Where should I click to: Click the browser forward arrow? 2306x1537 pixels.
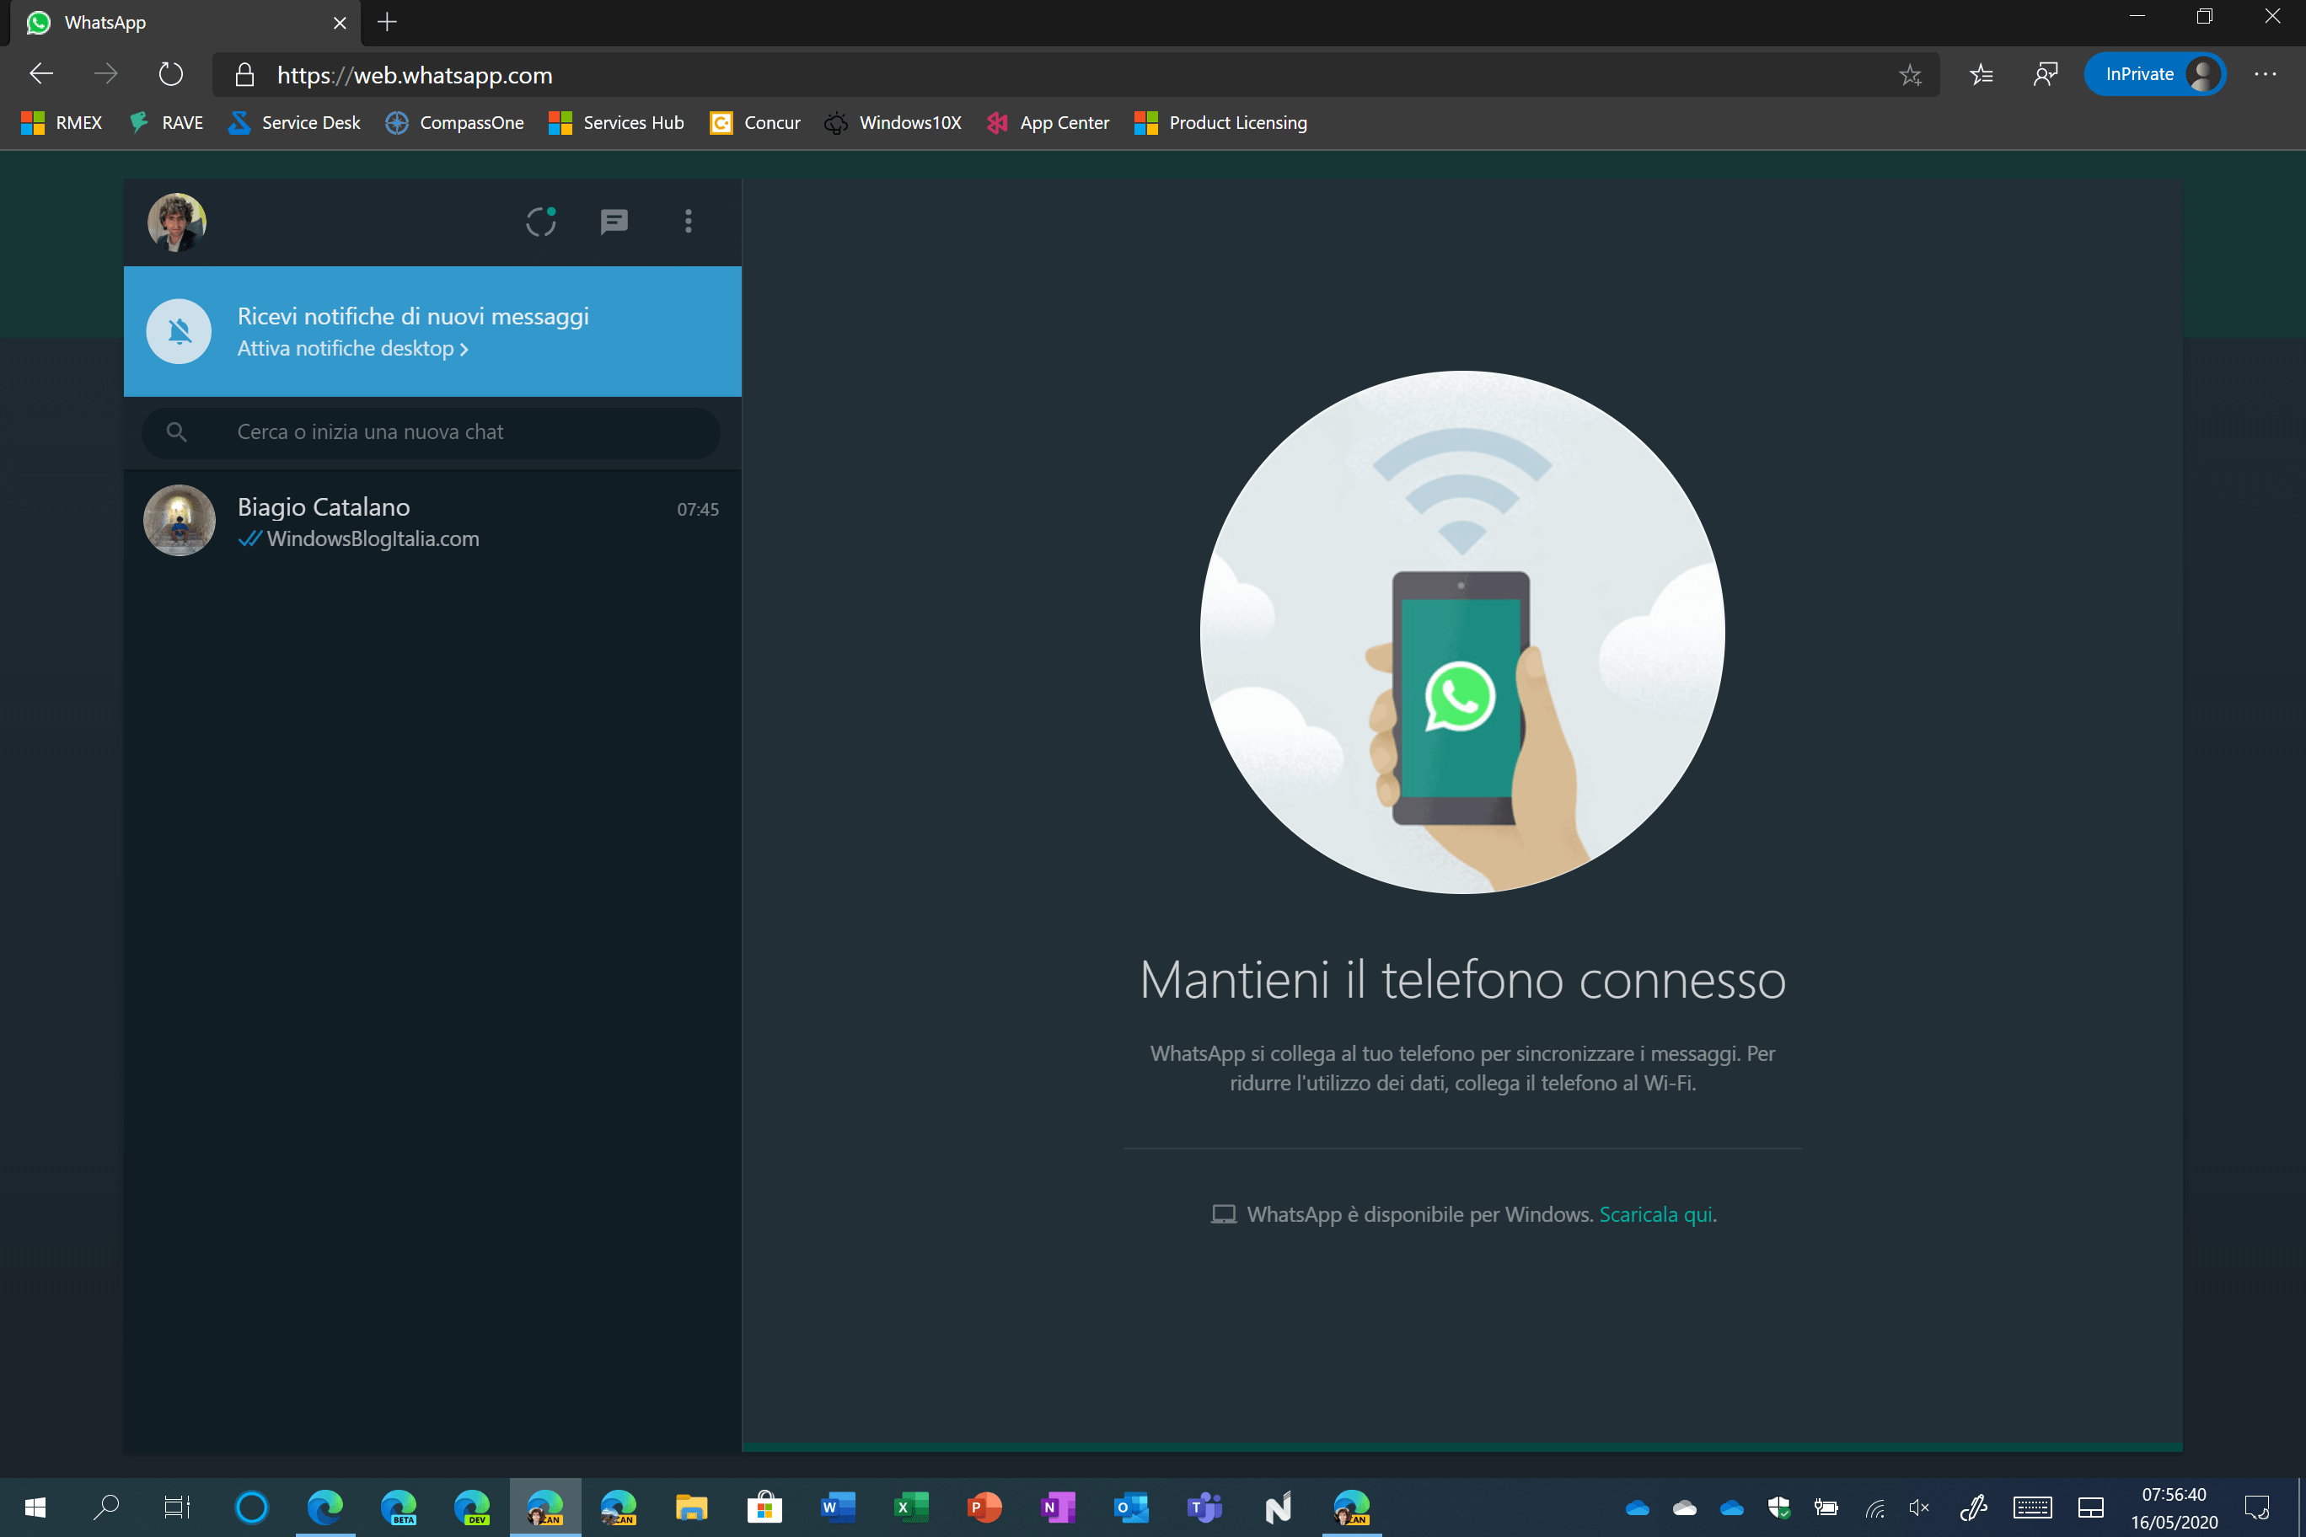(106, 74)
